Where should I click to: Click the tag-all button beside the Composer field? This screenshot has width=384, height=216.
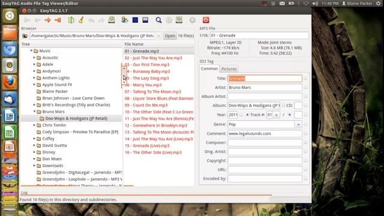(x=305, y=143)
